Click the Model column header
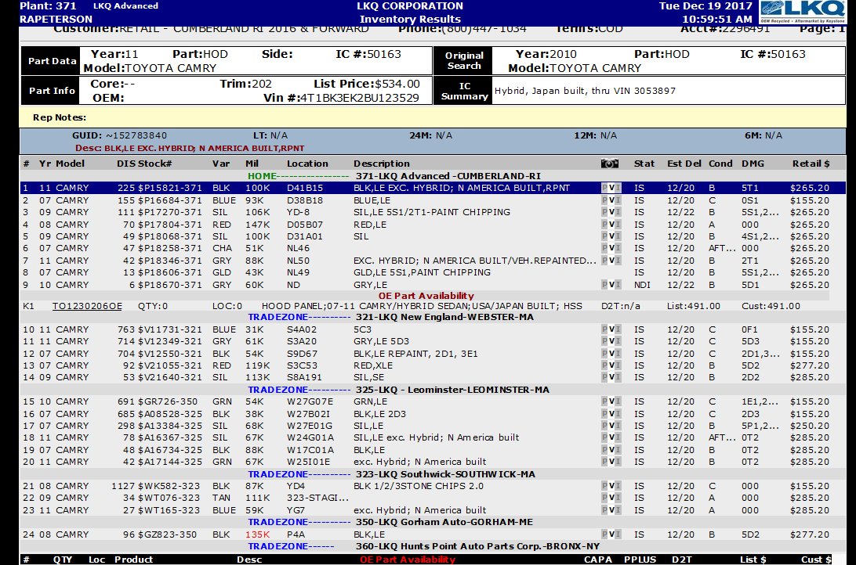 [70, 164]
